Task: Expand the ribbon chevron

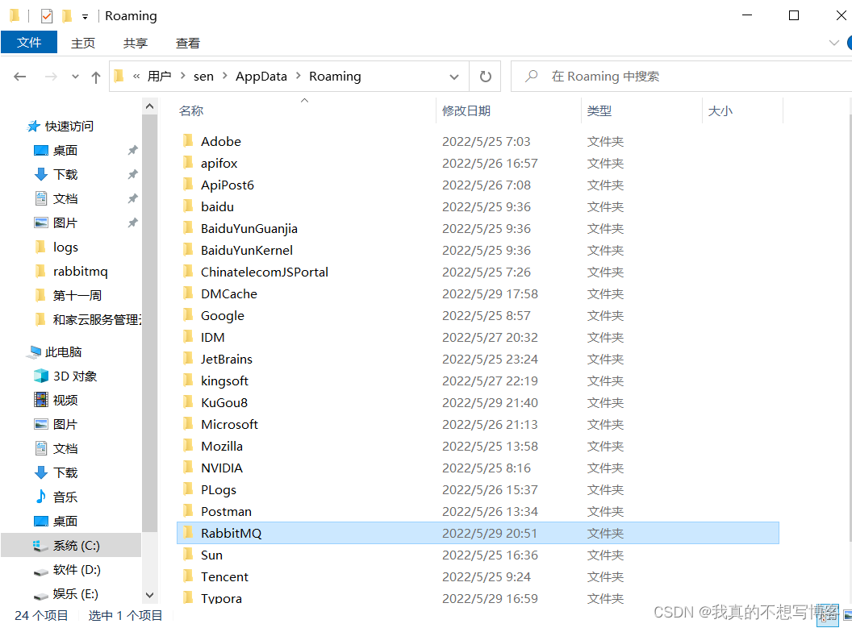Action: [x=834, y=43]
